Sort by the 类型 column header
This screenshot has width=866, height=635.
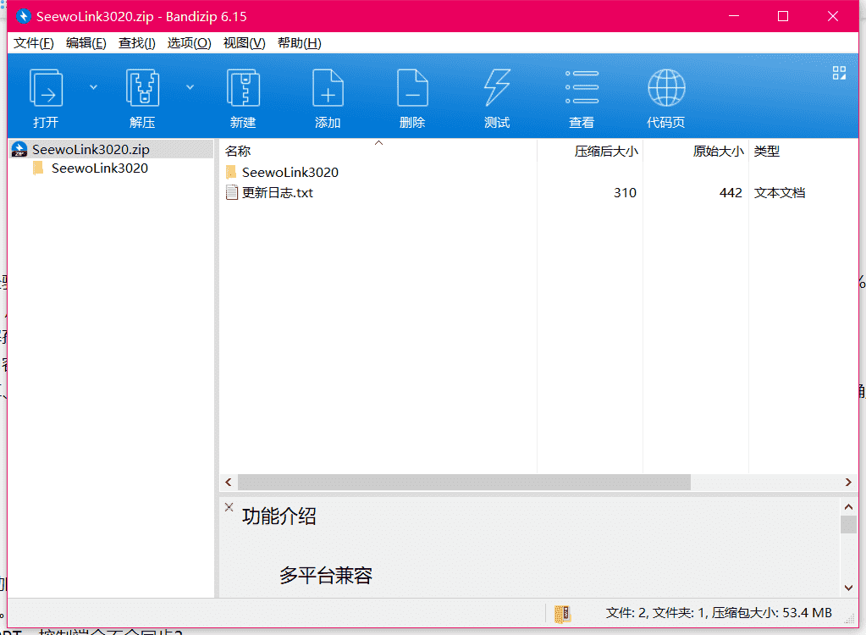point(767,151)
